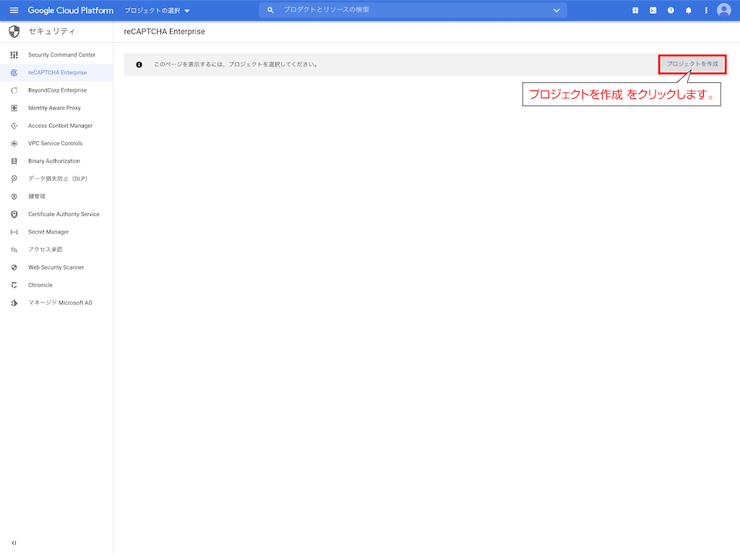Click the BeyondCorp Enterprise icon
The image size is (740, 554).
pos(14,90)
